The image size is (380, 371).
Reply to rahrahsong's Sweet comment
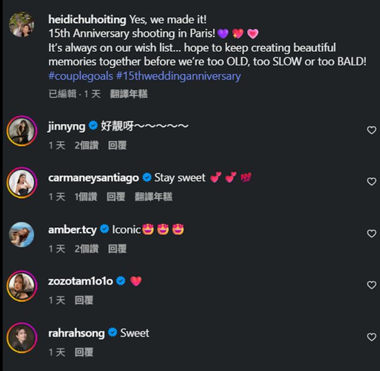tap(84, 352)
